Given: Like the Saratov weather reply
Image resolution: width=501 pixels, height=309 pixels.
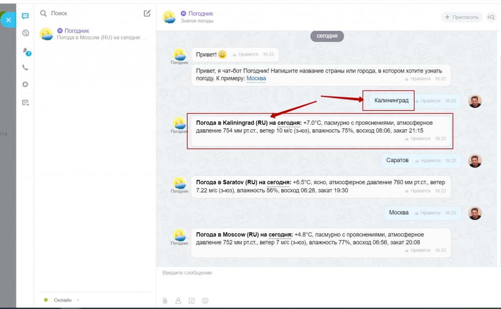Looking at the screenshot, I should pos(418,191).
